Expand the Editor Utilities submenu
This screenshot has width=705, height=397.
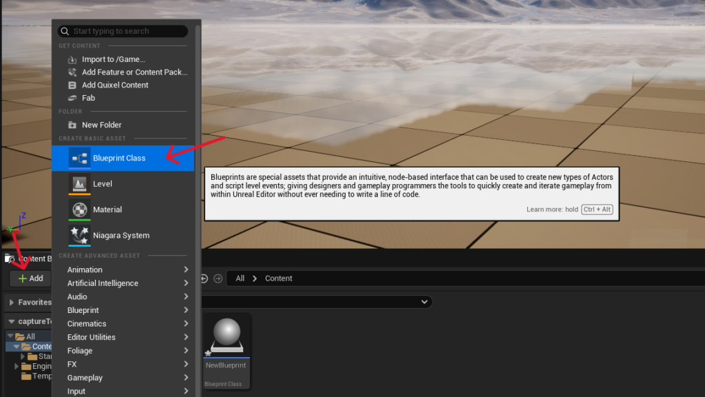point(123,337)
